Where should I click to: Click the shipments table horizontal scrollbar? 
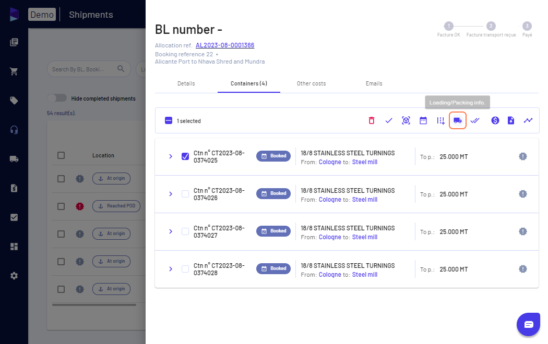[94, 305]
